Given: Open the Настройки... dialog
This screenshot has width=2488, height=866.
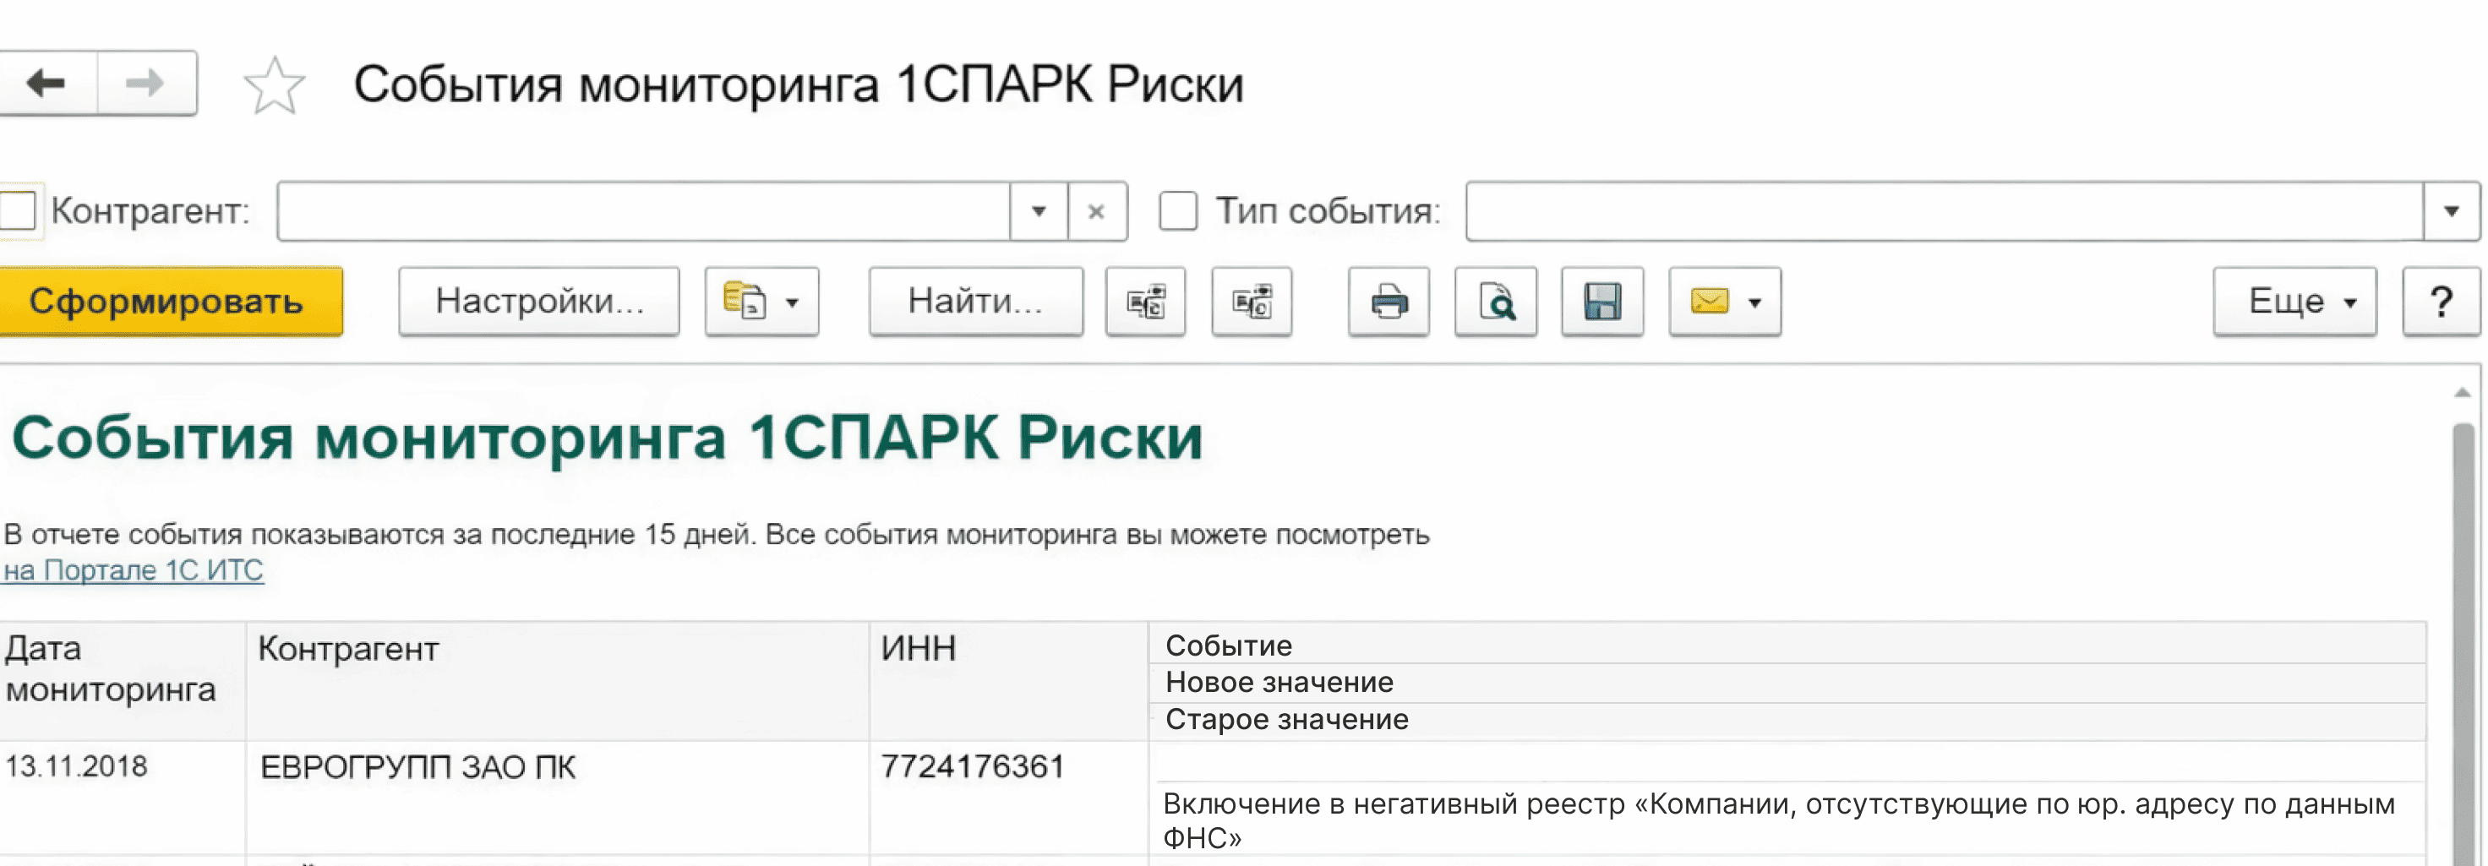Looking at the screenshot, I should coord(539,302).
